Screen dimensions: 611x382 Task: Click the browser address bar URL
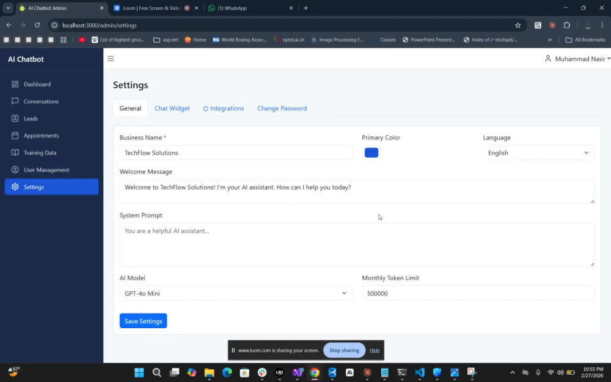pos(100,25)
